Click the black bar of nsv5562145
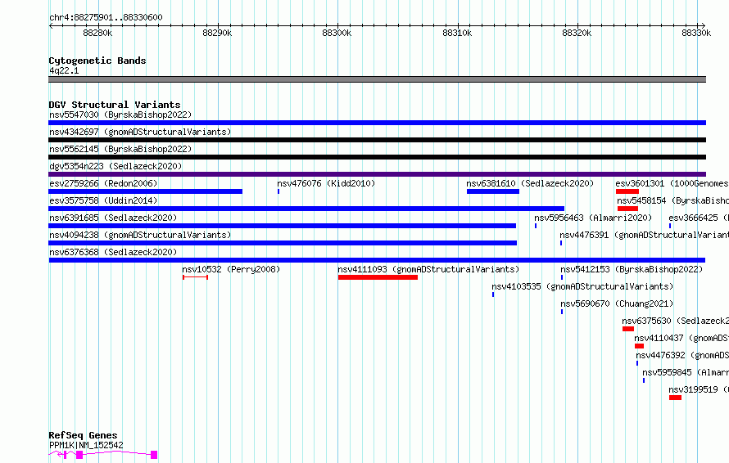Viewport: 729px width, 463px height. pos(377,157)
